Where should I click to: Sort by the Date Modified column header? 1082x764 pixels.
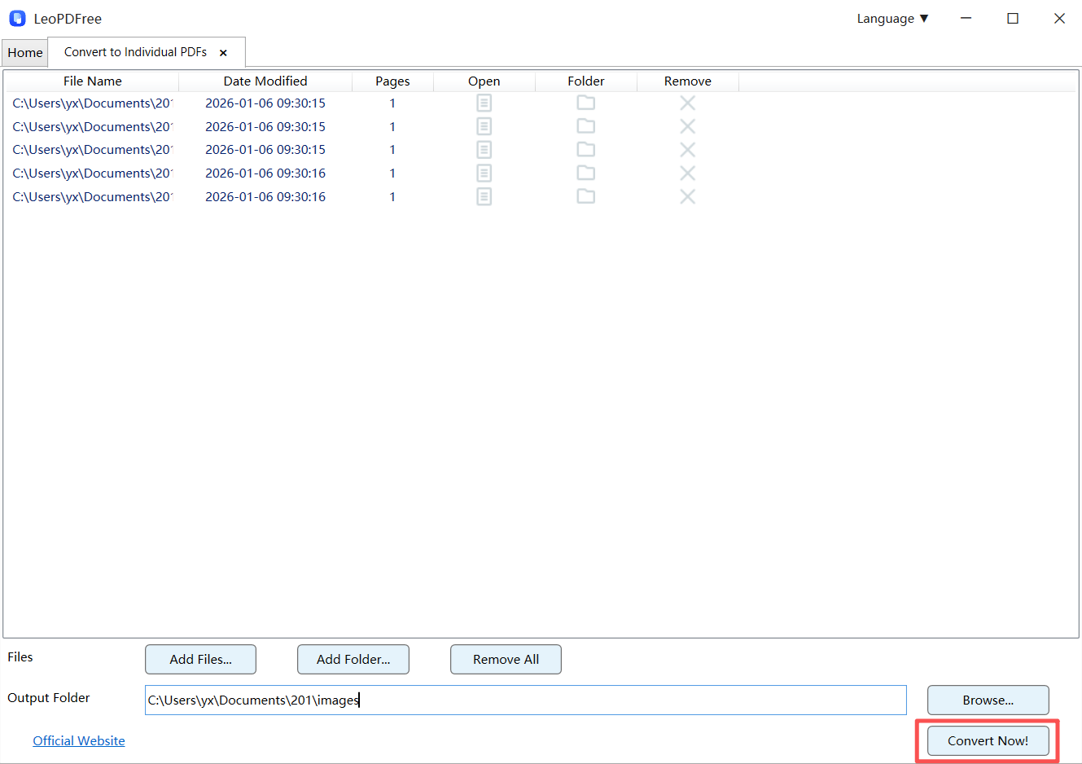(265, 81)
